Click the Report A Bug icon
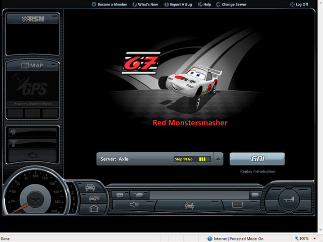The image size is (323, 242). [x=167, y=5]
